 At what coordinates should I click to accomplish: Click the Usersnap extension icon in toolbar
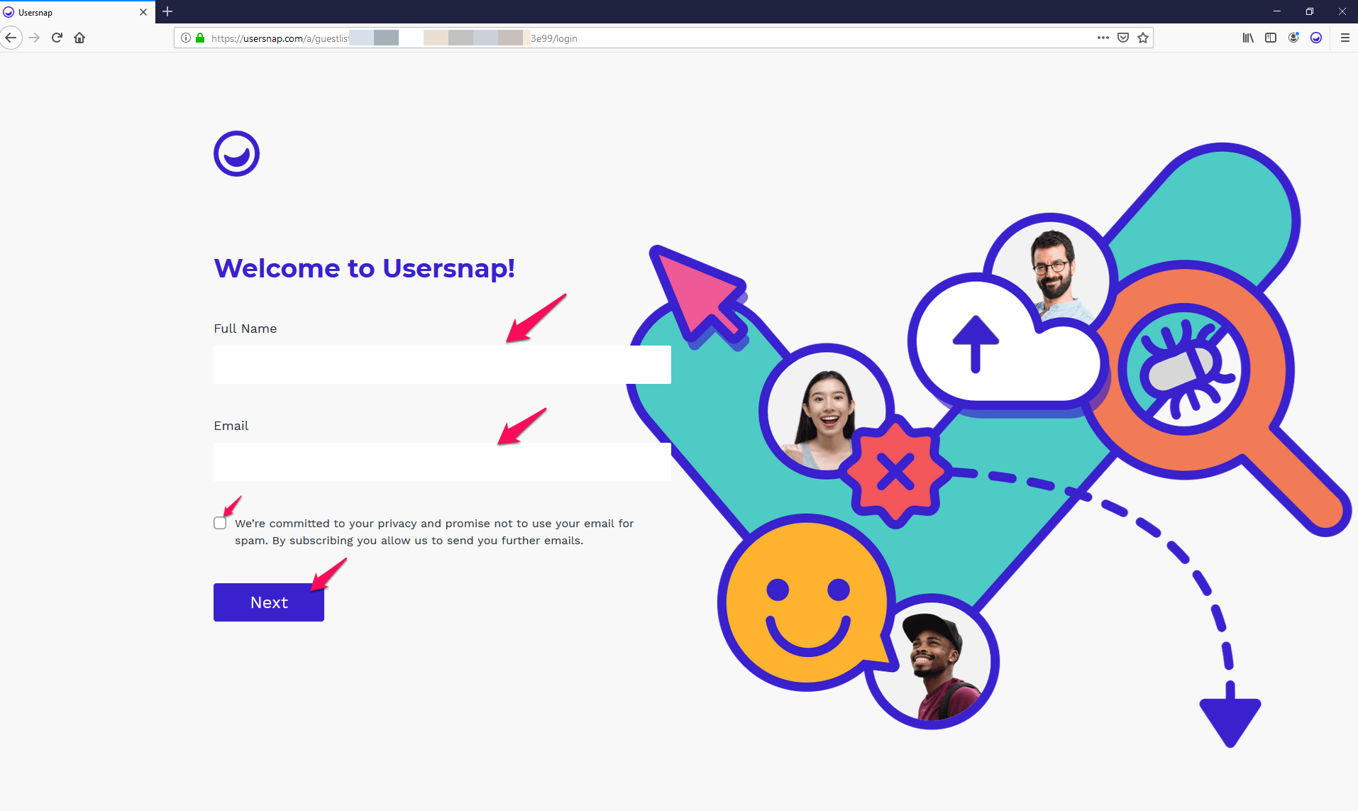coord(1316,38)
